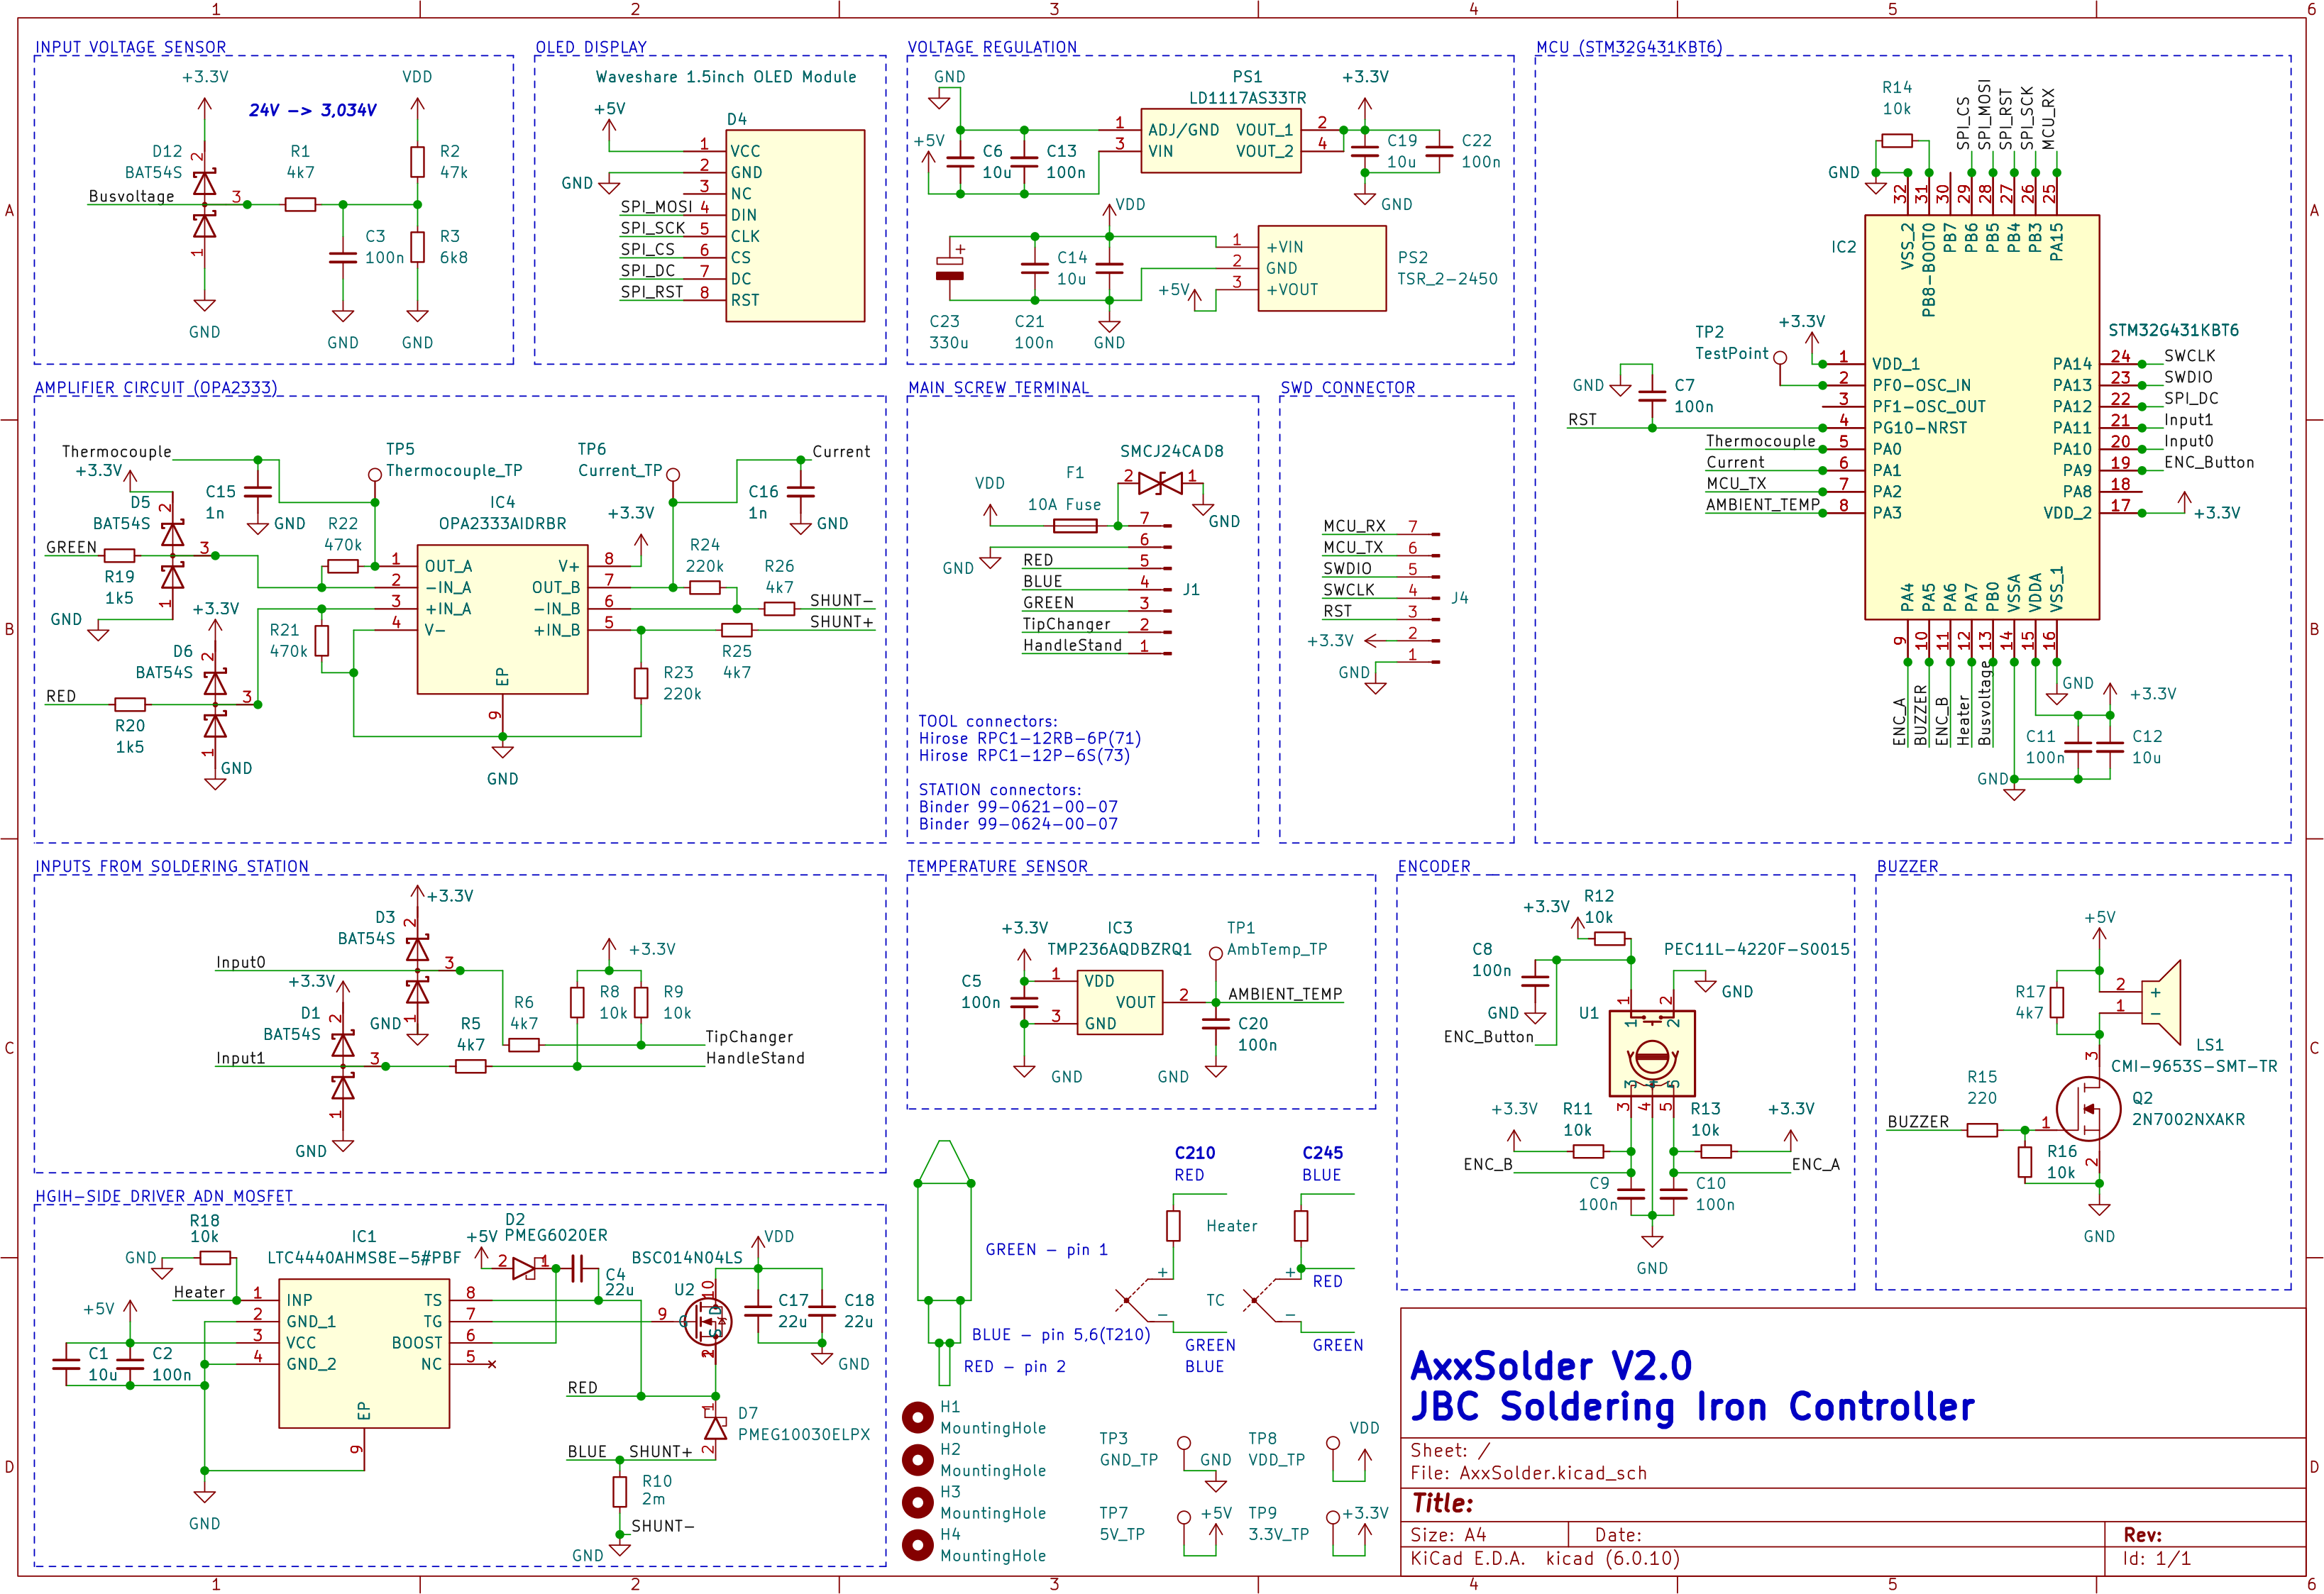Select the TEMPERATURE SENSOR block title
The width and height of the screenshot is (2324, 1594).
997,866
